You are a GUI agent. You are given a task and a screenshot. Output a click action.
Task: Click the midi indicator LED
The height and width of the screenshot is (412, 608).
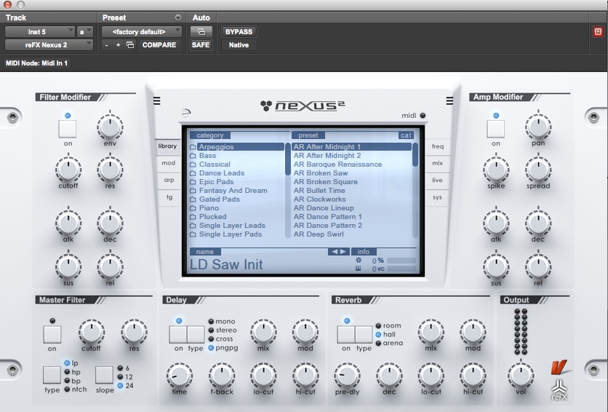(423, 116)
